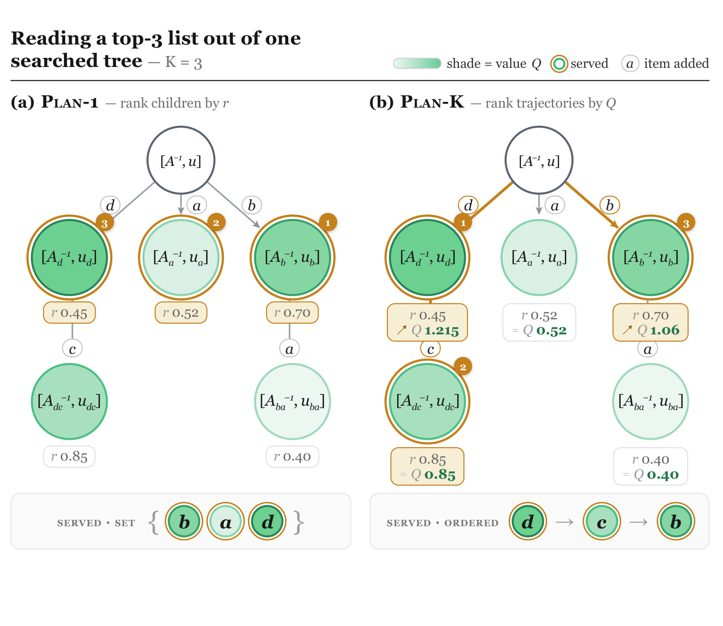Click the rank 1 badge on Plan-1 node b
The image size is (723, 626).
[x=328, y=223]
